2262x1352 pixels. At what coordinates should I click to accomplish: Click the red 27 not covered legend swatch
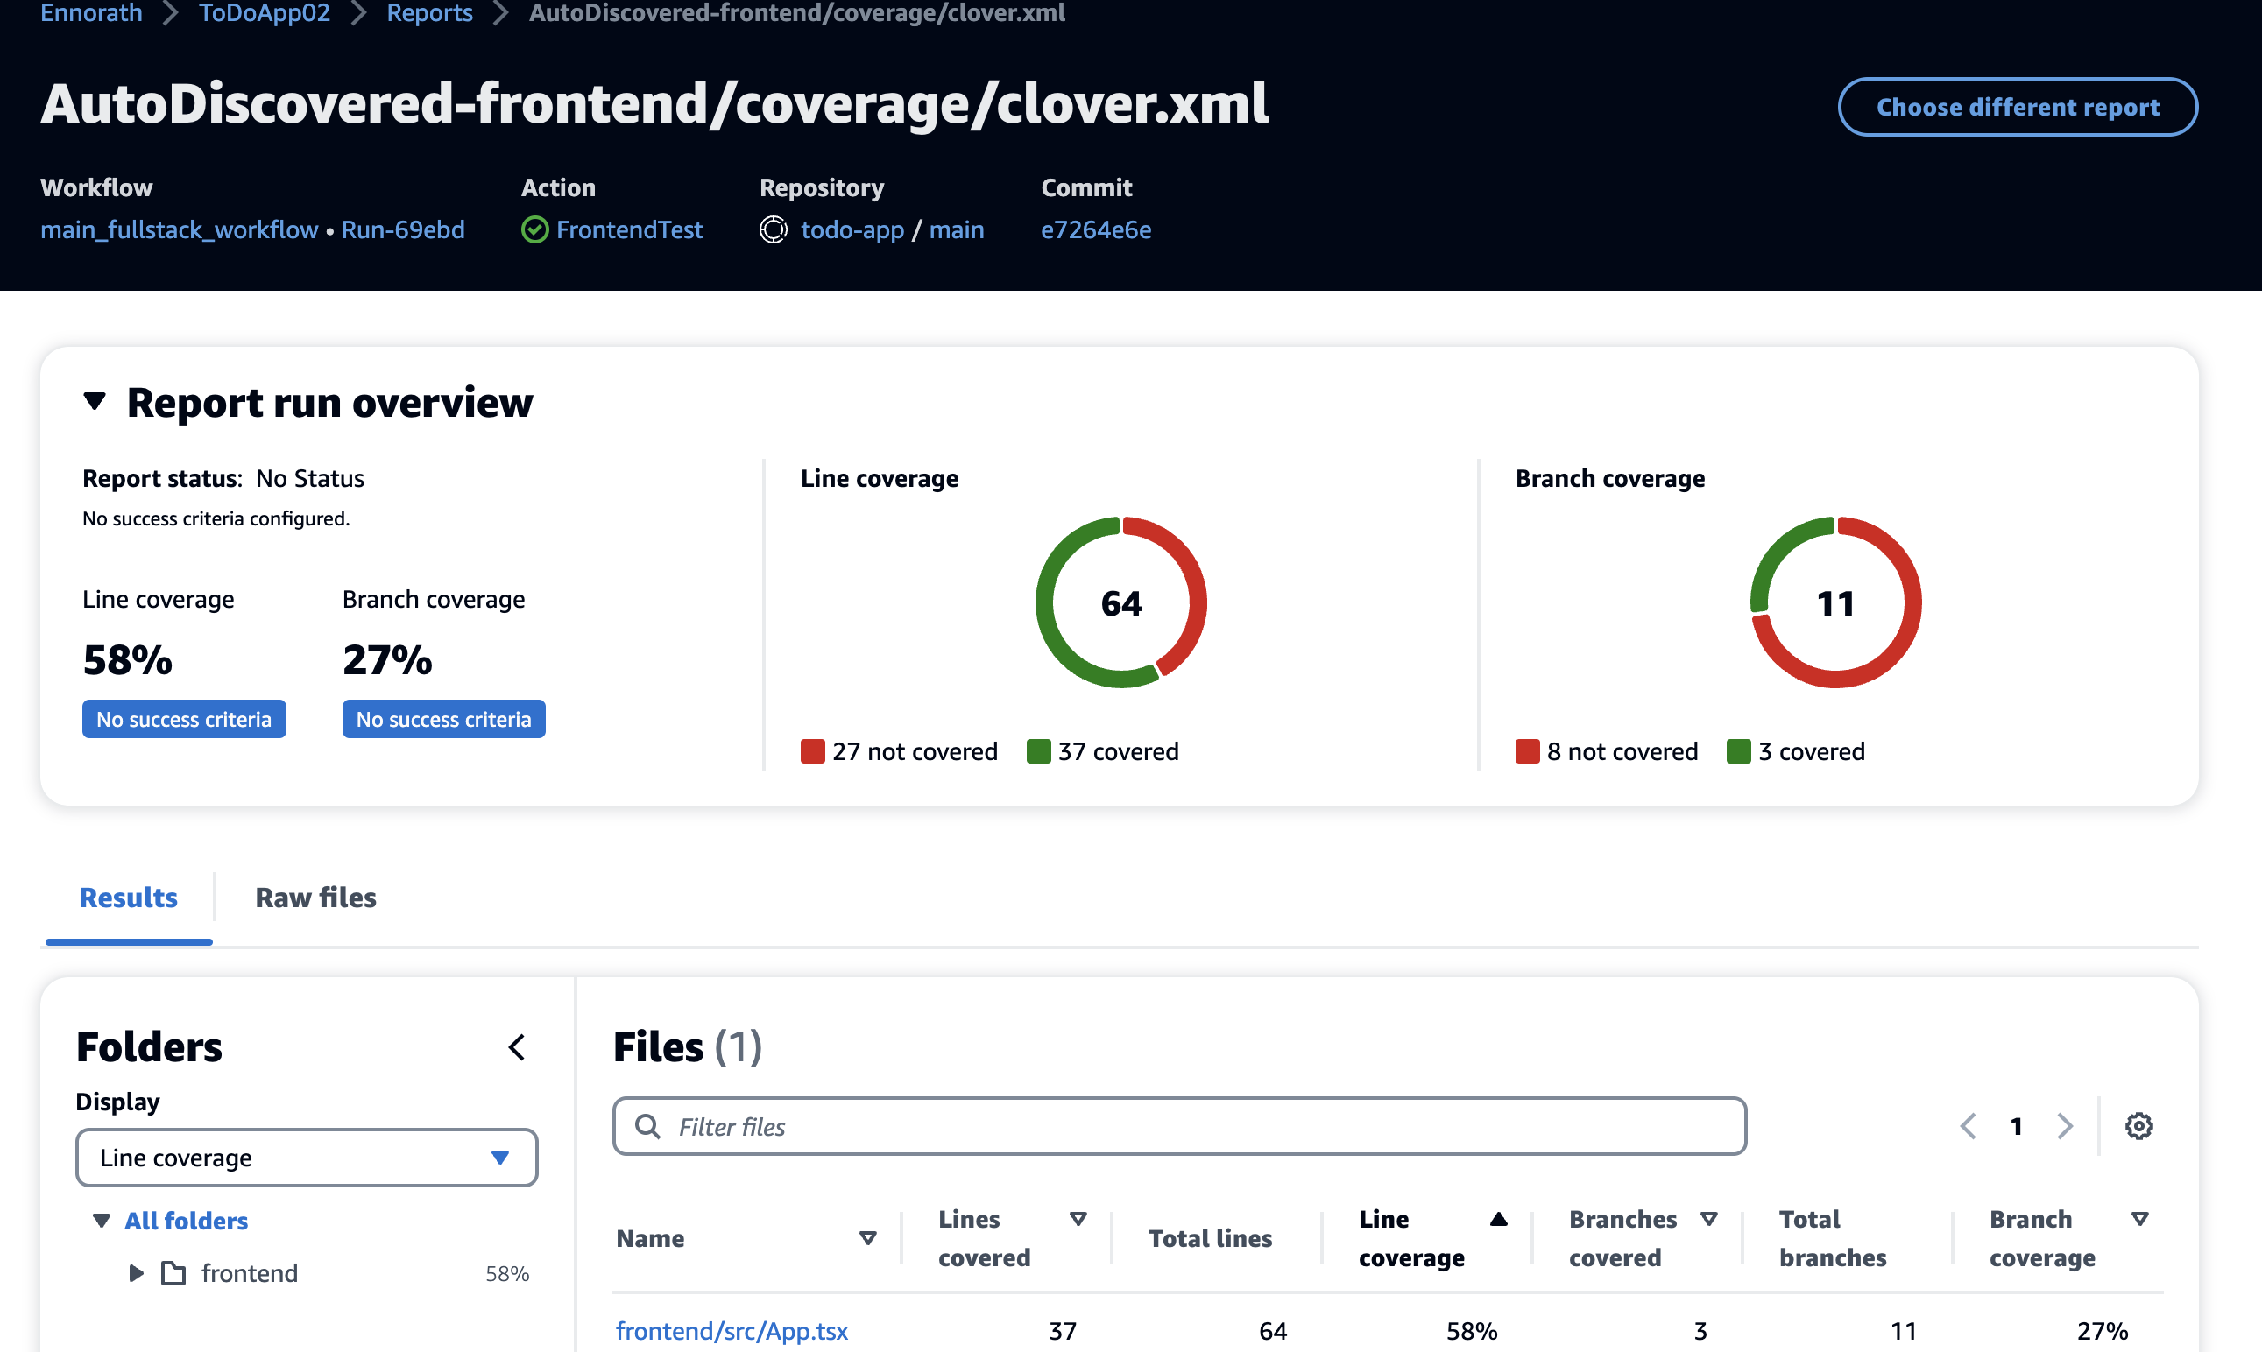coord(812,751)
